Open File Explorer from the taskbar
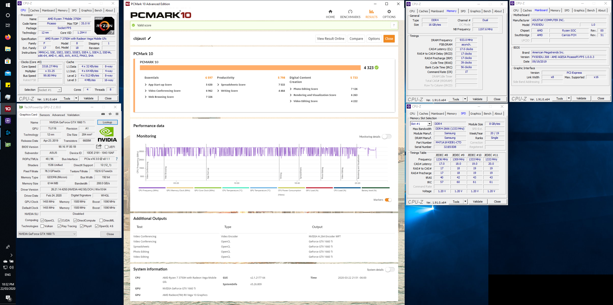This screenshot has width=613, height=305. click(x=8, y=49)
